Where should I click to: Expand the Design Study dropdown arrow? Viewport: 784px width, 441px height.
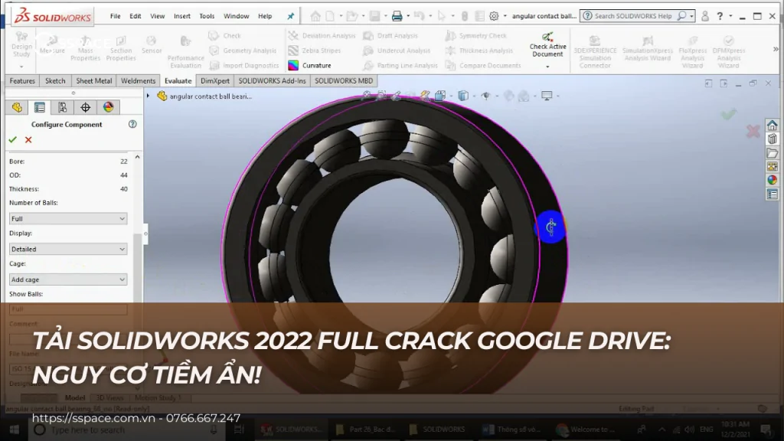pos(21,67)
